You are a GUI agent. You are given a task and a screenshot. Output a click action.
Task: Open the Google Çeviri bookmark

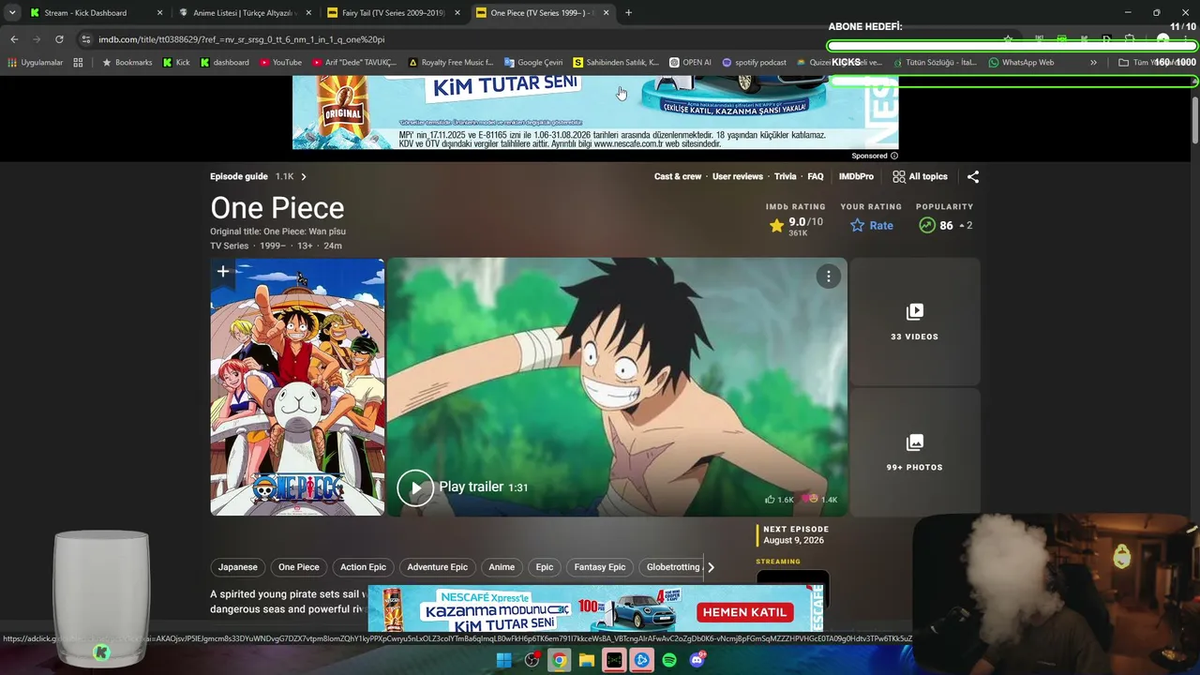click(x=533, y=63)
